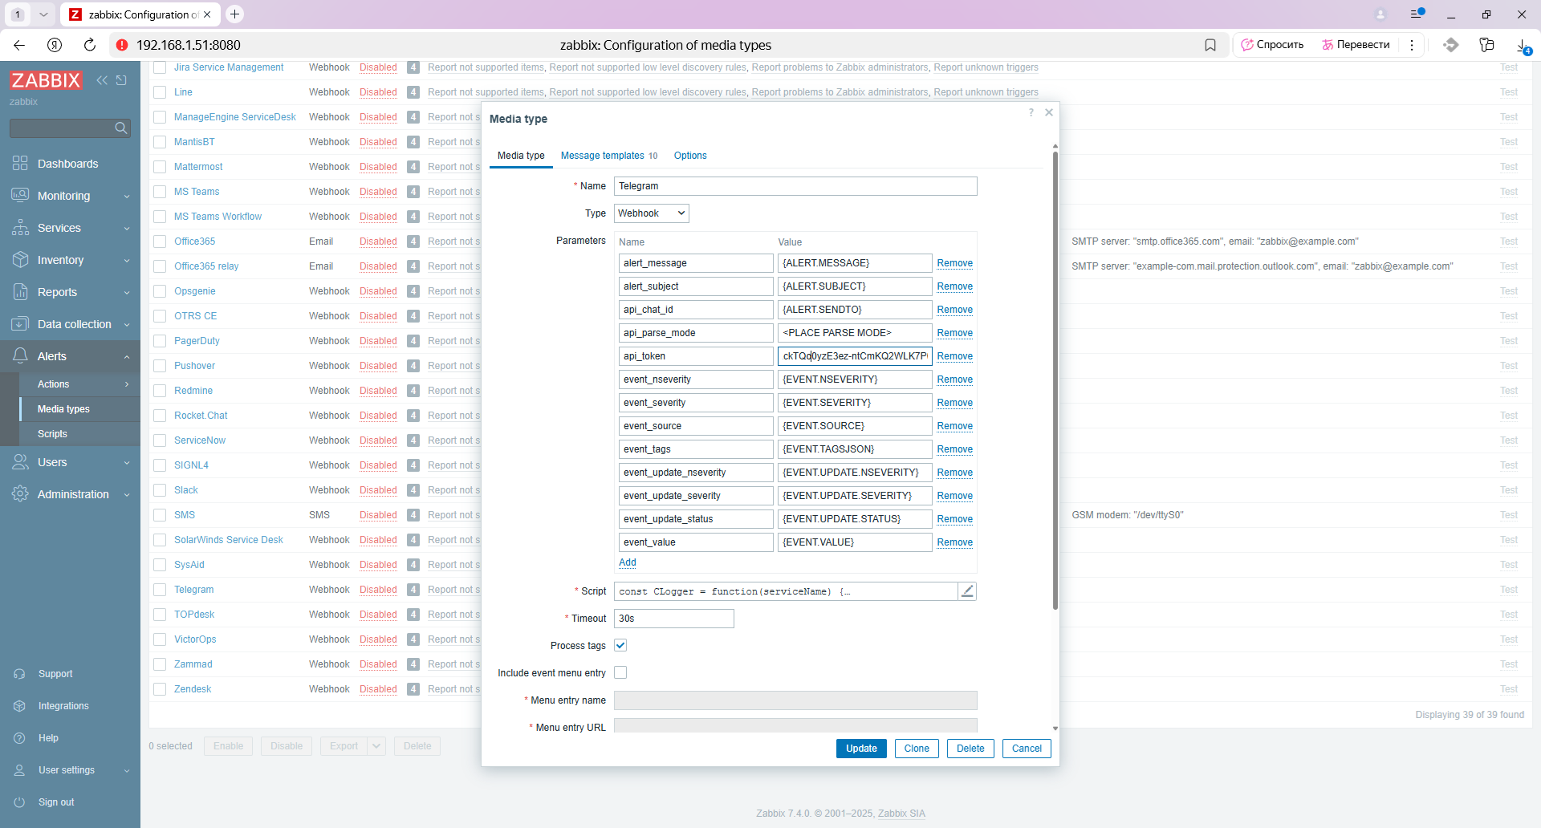
Task: Click the not-secure site warning icon
Action: (122, 45)
